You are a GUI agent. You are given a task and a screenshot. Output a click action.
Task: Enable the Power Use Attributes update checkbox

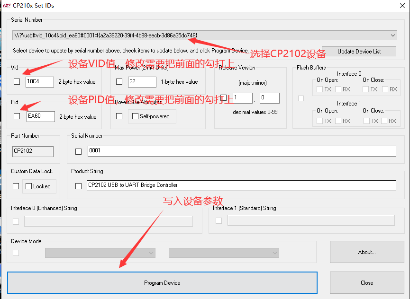(x=119, y=116)
